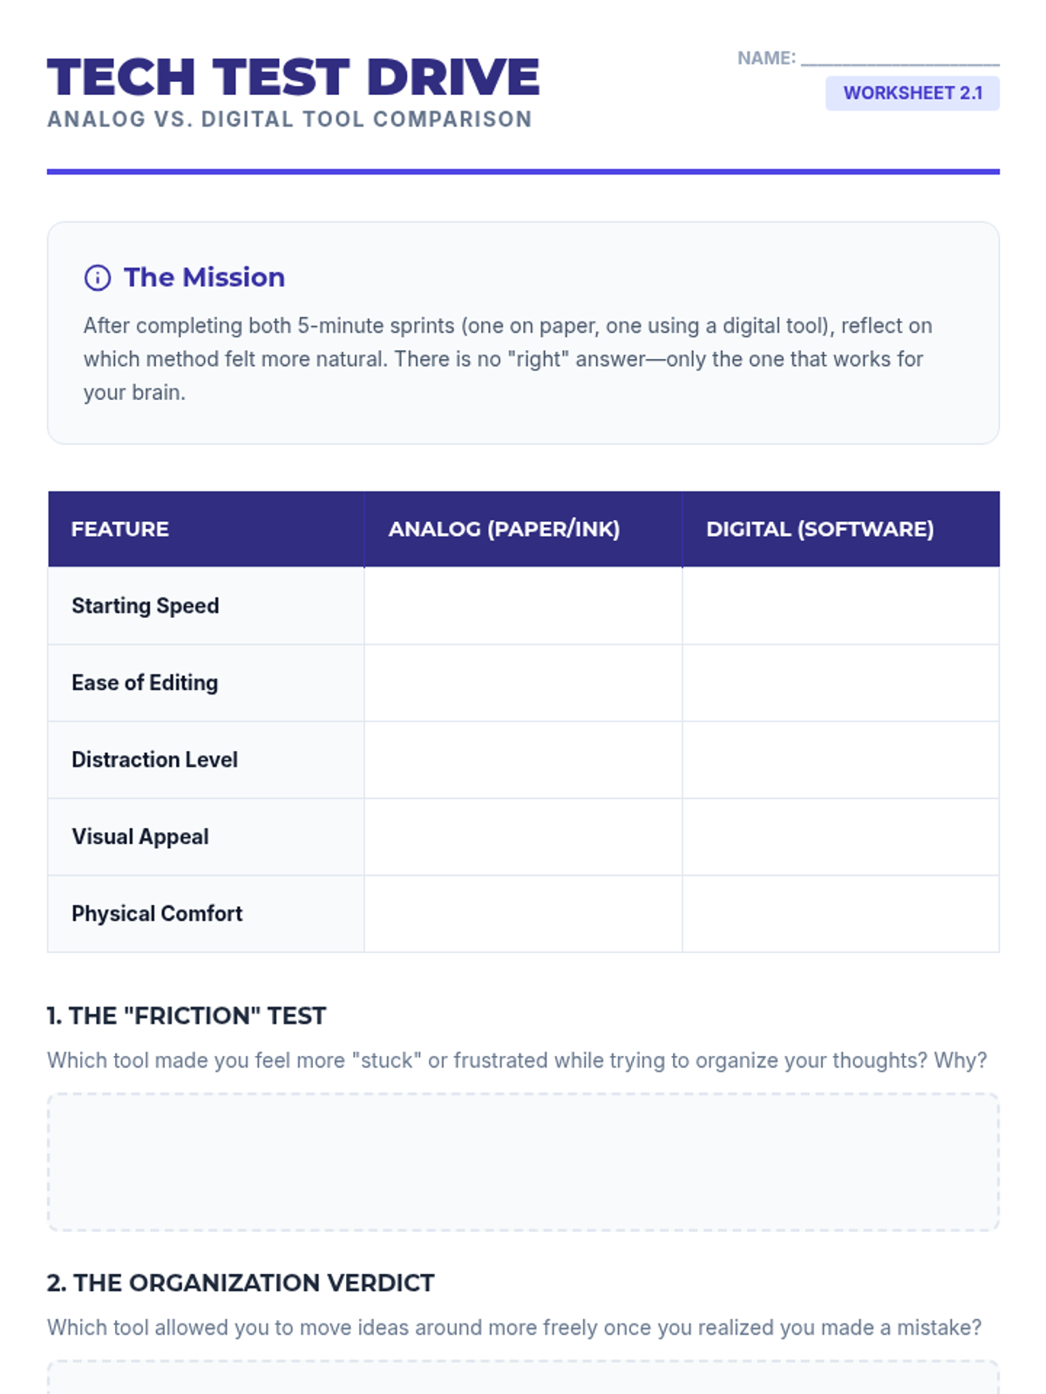Click the Friction Test answer box
Viewport: 1046px width, 1394px height.
[x=523, y=1161]
